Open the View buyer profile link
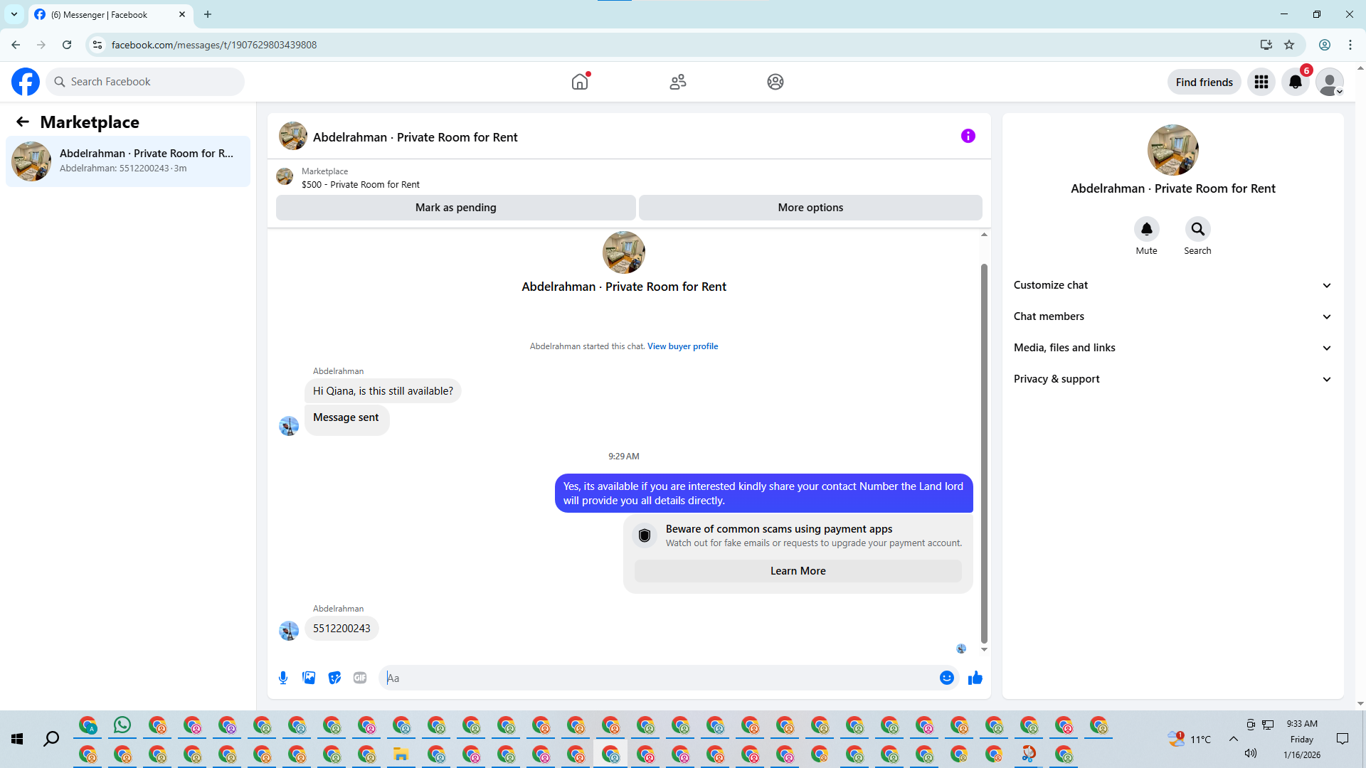This screenshot has height=768, width=1366. coord(682,346)
